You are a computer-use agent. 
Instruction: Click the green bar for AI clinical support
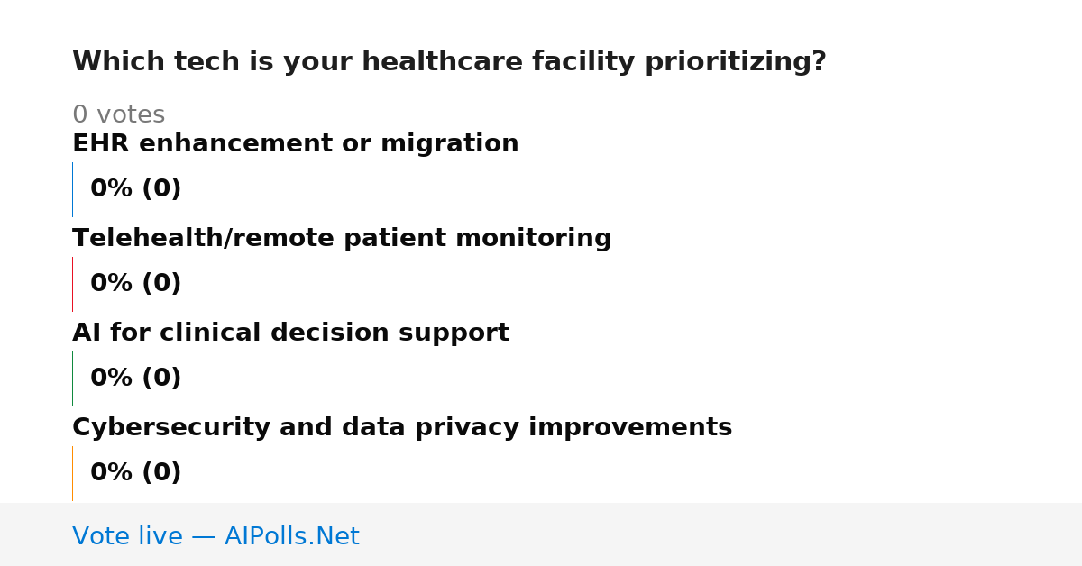click(x=72, y=379)
